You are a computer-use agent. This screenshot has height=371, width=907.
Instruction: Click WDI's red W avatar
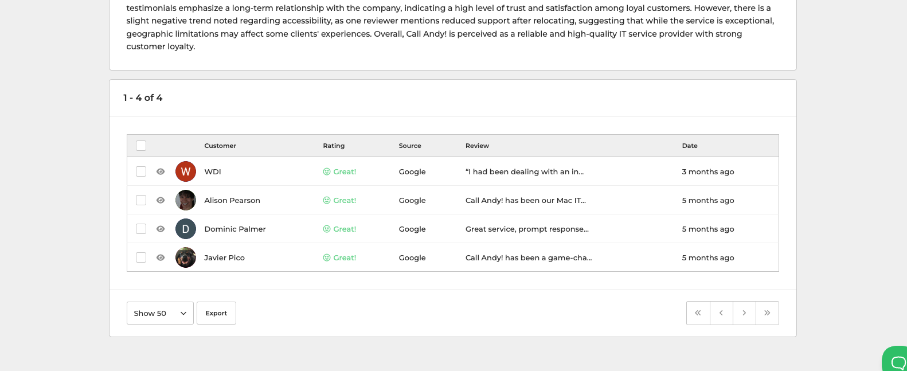point(186,171)
